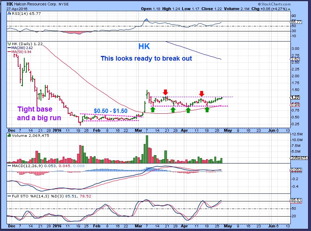Click the High 1.24 value
Screen dimensions: 311x231
pos(171,9)
